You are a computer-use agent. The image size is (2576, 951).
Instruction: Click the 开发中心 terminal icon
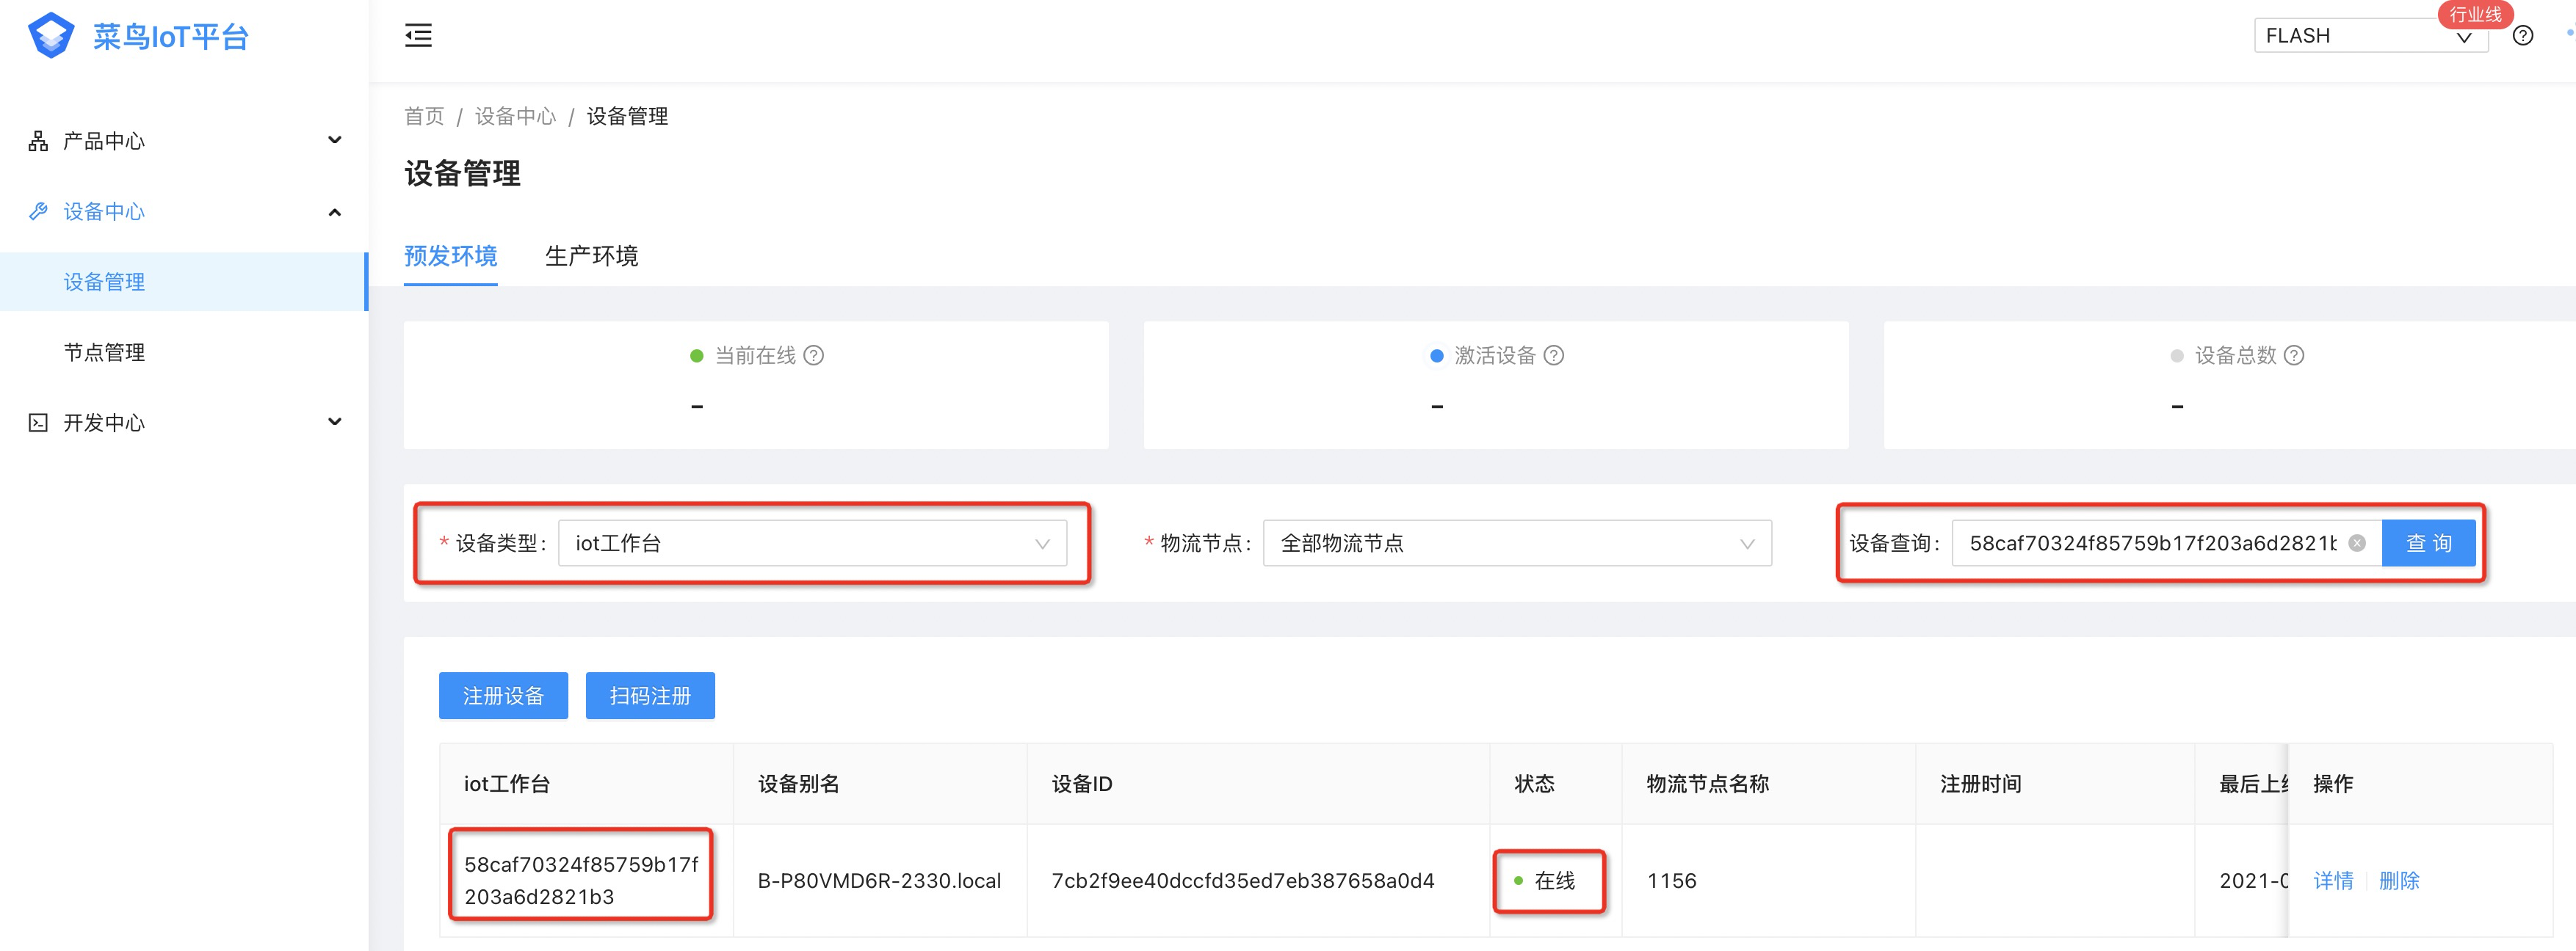pos(38,423)
